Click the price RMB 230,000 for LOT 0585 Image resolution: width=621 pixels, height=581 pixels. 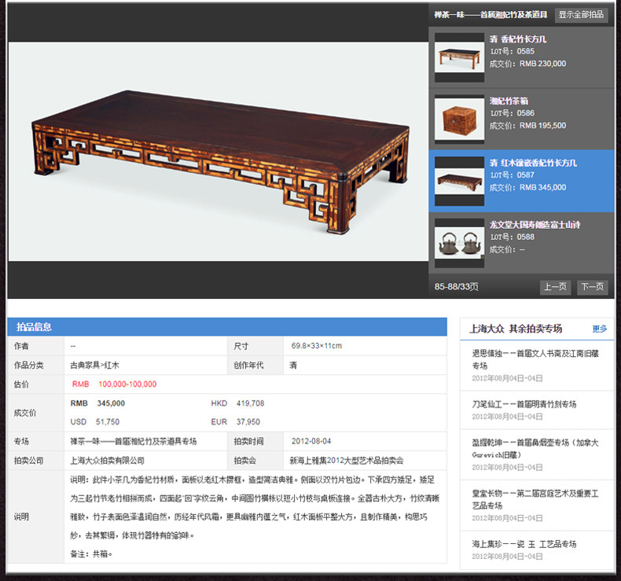coord(542,64)
